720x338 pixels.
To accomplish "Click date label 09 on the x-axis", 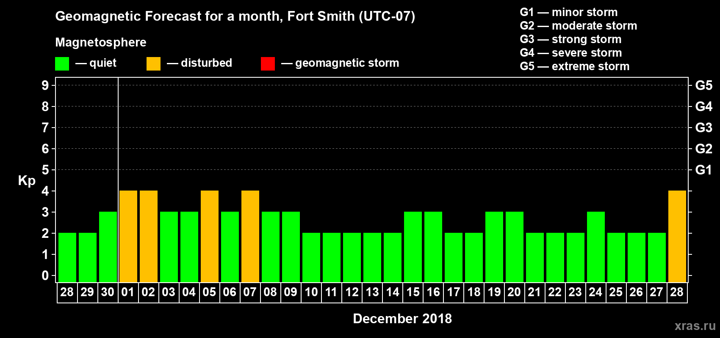I will point(291,292).
